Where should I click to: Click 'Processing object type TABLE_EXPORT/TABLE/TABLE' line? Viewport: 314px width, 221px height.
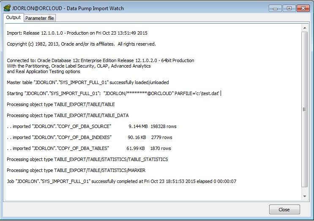point(61,104)
